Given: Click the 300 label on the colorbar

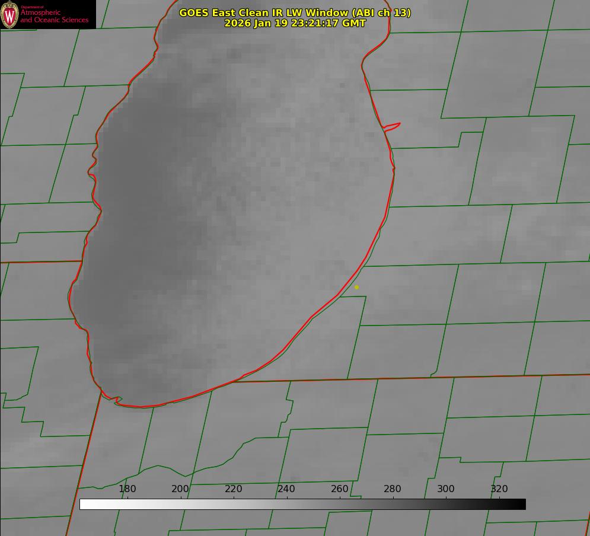Looking at the screenshot, I should [446, 489].
